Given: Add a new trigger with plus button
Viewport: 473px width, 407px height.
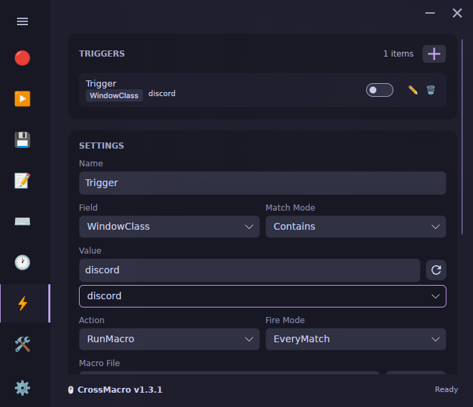Looking at the screenshot, I should pos(434,54).
